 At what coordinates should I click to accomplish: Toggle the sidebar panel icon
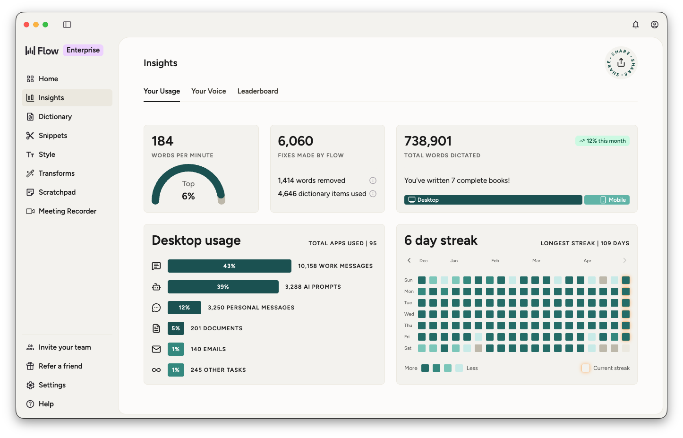[x=67, y=25]
